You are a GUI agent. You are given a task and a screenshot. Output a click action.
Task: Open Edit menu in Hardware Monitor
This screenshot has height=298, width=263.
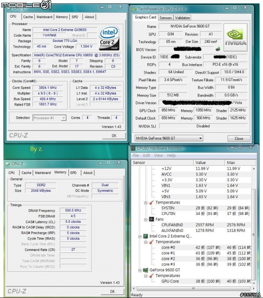click(147, 155)
